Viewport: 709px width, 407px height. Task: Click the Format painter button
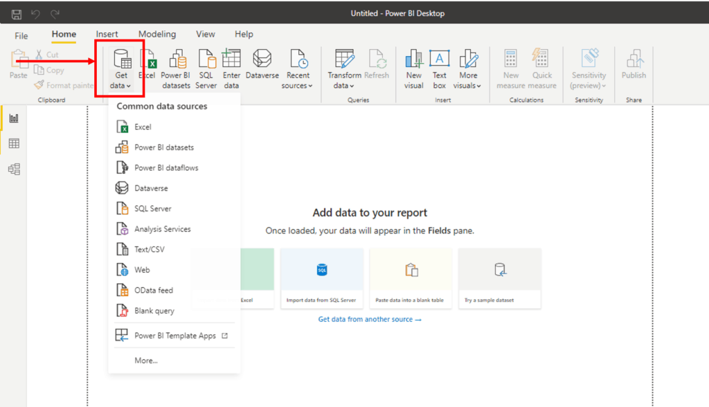click(x=64, y=85)
